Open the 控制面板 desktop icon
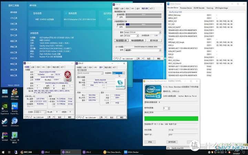The height and width of the screenshot is (155, 248). coord(5,93)
